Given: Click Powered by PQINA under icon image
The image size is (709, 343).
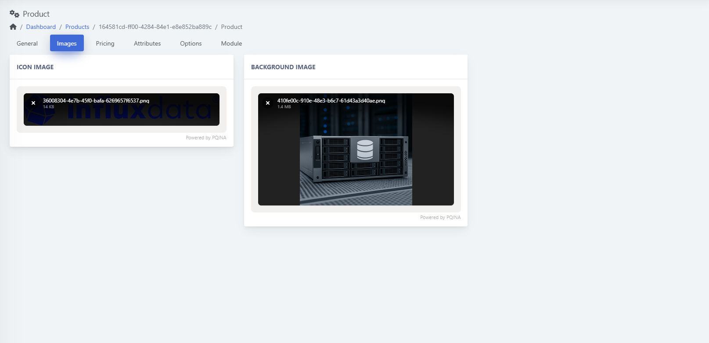Looking at the screenshot, I should pos(206,138).
